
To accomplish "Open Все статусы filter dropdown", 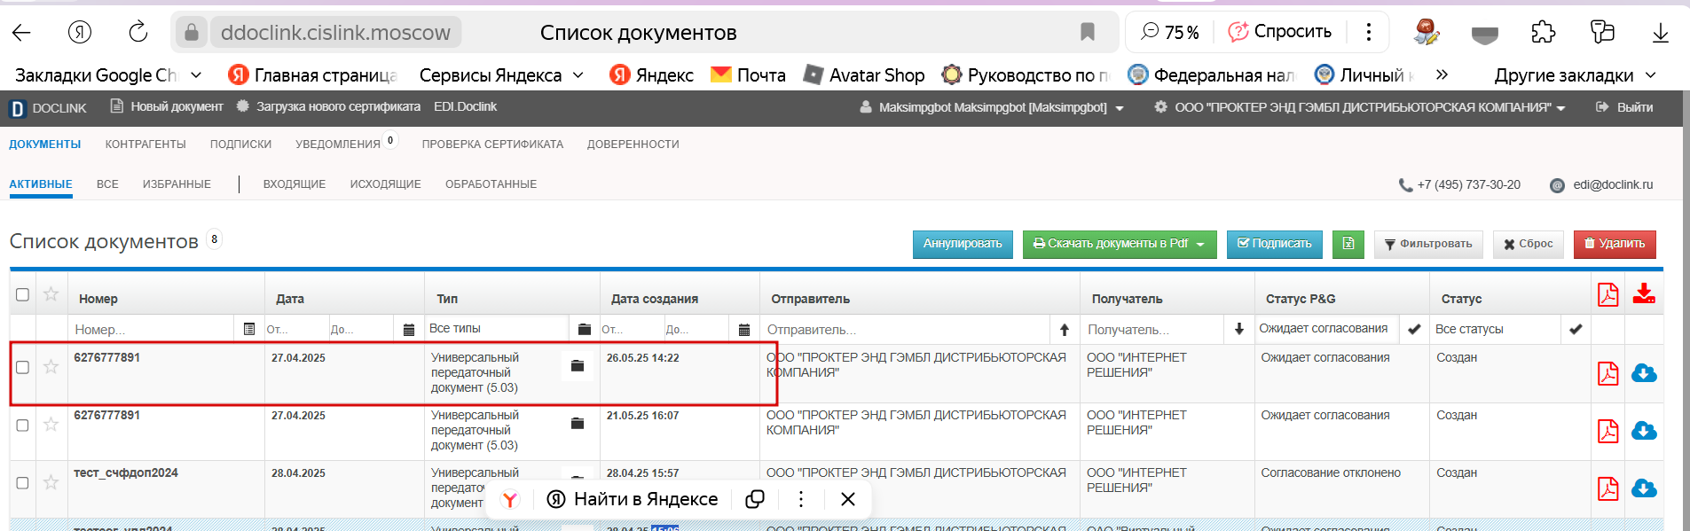I will click(1496, 329).
